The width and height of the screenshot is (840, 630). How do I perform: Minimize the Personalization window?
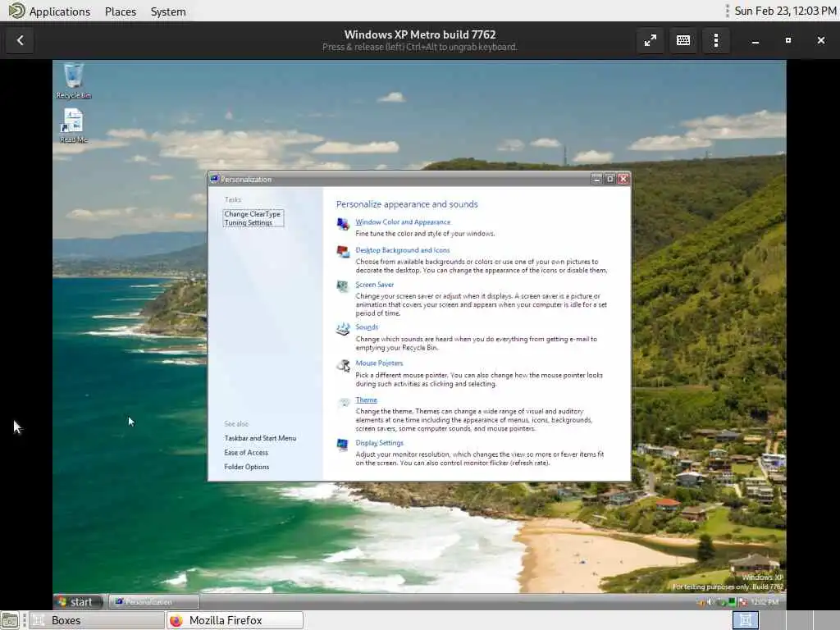(597, 179)
